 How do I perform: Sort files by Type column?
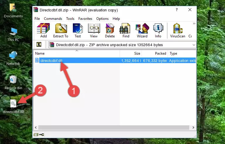[182, 53]
